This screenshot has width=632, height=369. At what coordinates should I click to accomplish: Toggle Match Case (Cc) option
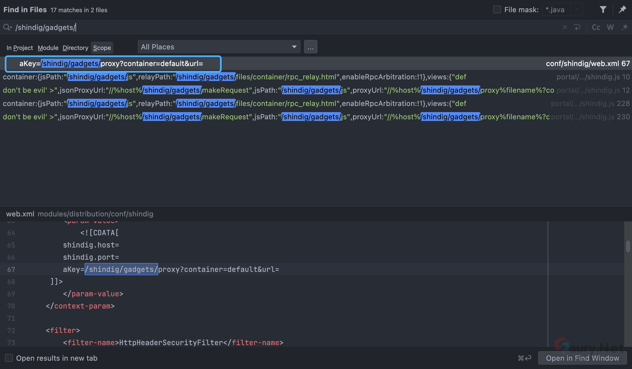click(596, 27)
